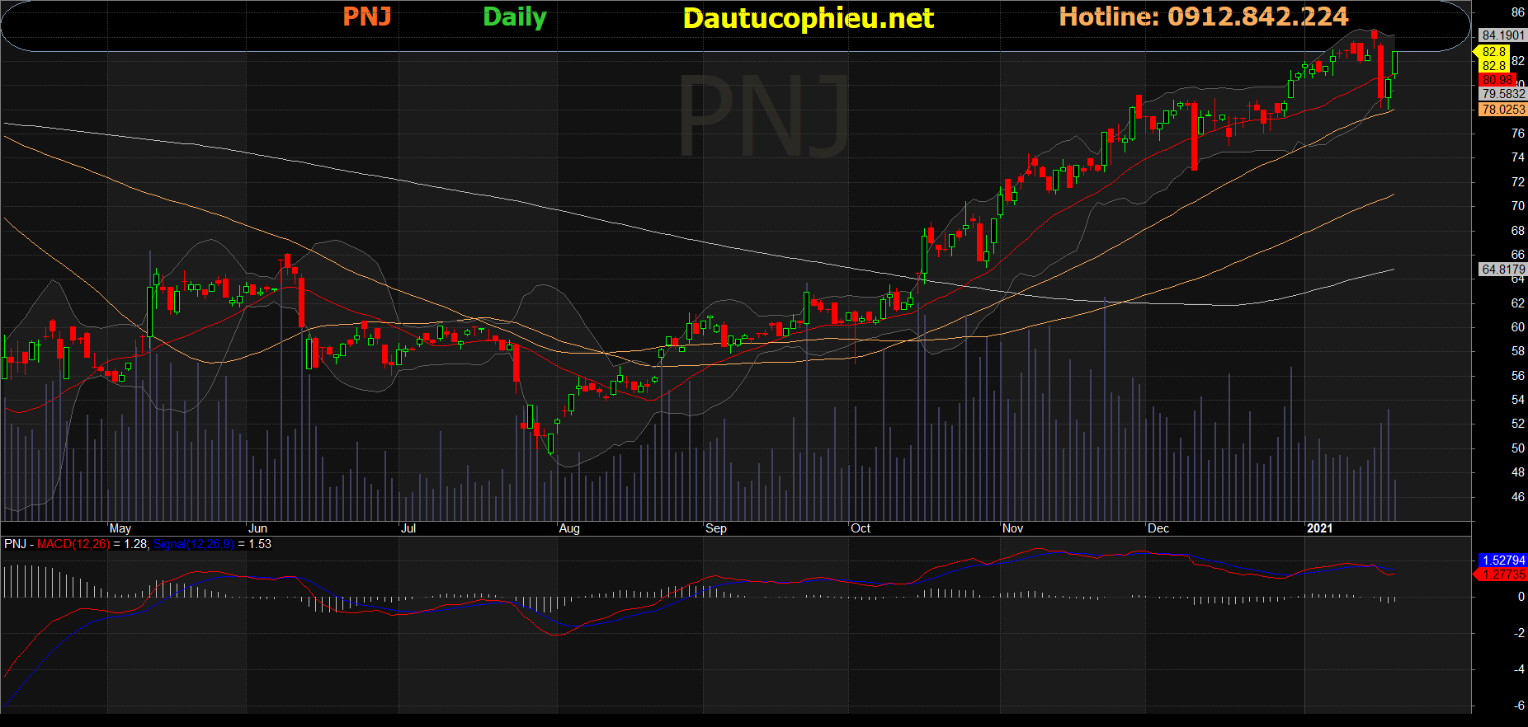Click the red 80.98 price tag
Viewport: 1528px width, 727px height.
pyautogui.click(x=1497, y=80)
